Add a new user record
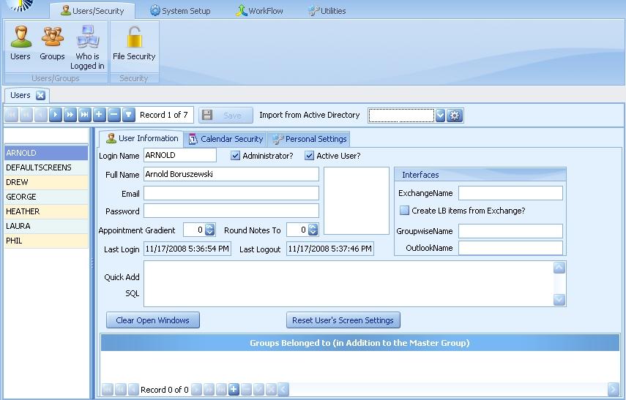 (x=99, y=115)
